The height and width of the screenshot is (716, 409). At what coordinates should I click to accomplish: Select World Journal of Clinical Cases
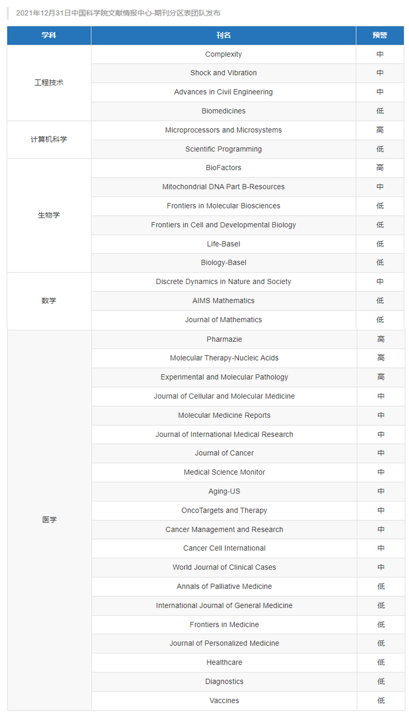click(x=224, y=567)
